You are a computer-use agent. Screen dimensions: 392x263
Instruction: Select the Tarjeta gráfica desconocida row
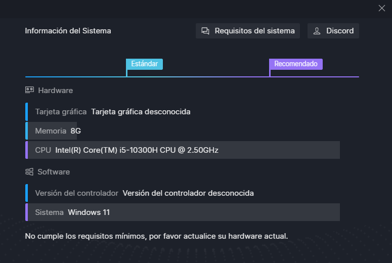(183, 112)
